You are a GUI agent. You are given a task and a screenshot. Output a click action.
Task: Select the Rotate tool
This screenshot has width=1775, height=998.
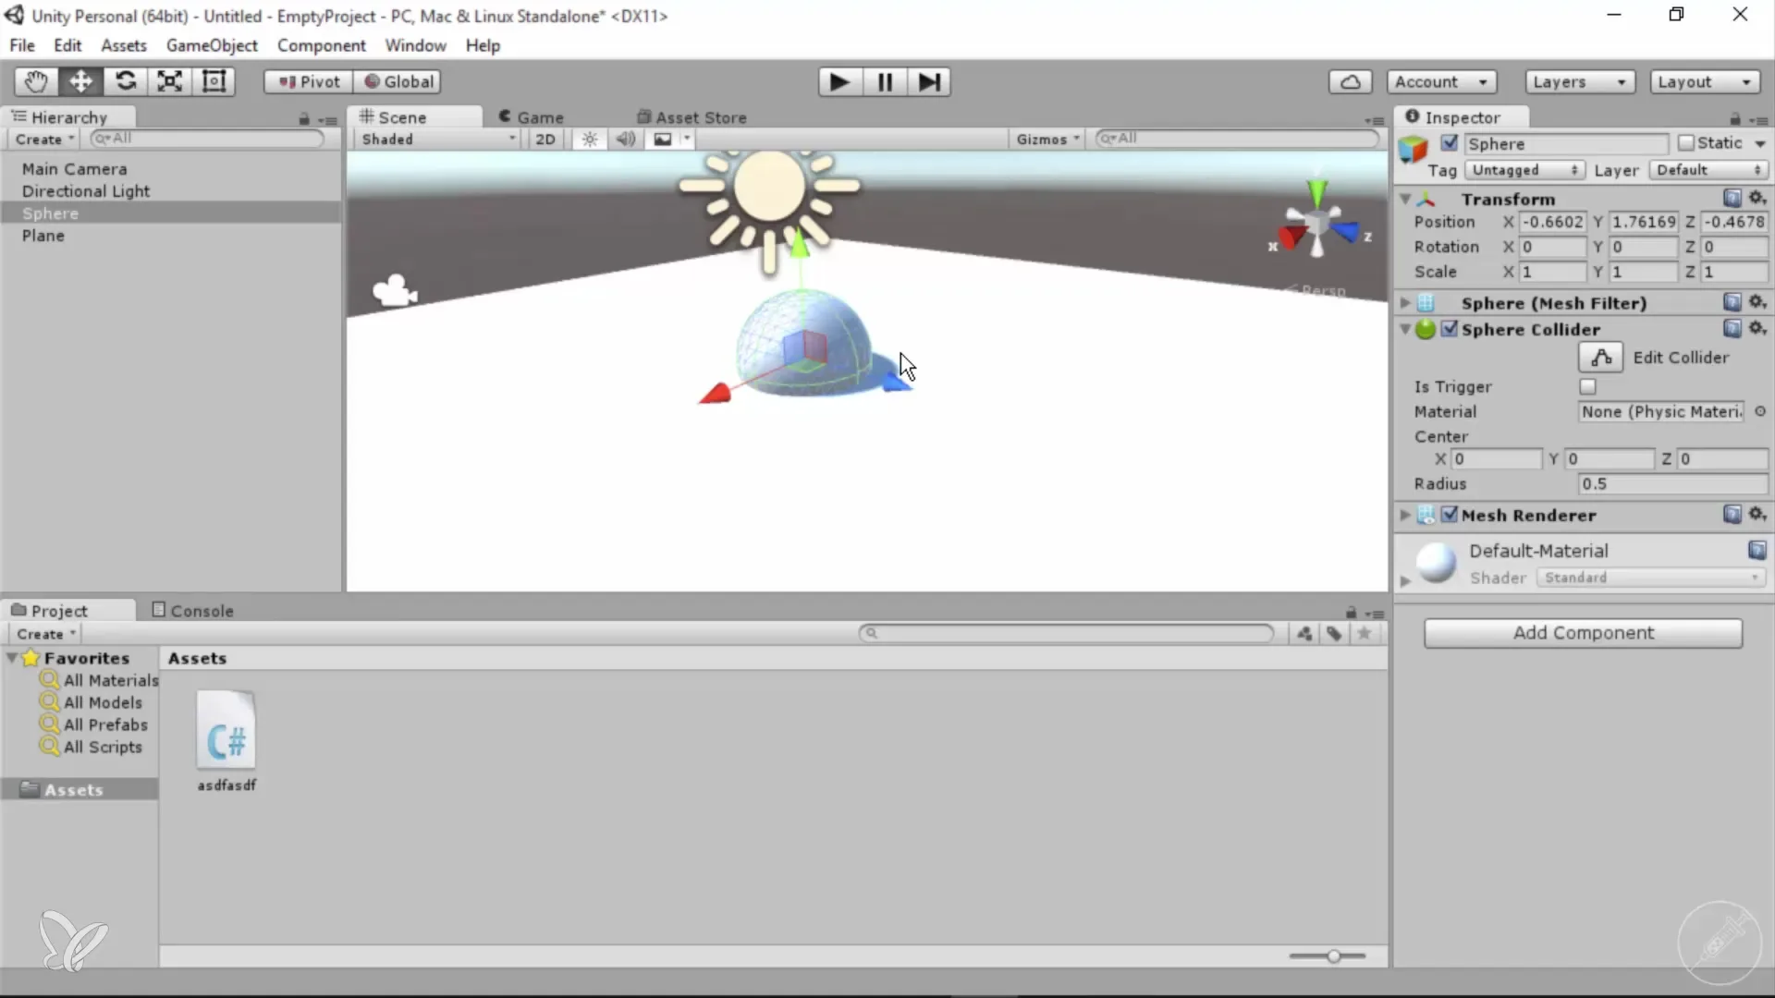click(x=125, y=81)
